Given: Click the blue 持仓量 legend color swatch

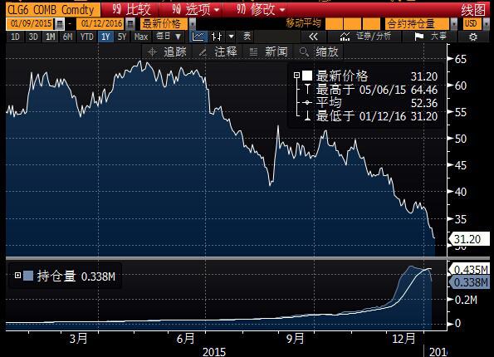Looking at the screenshot, I should click(x=28, y=276).
